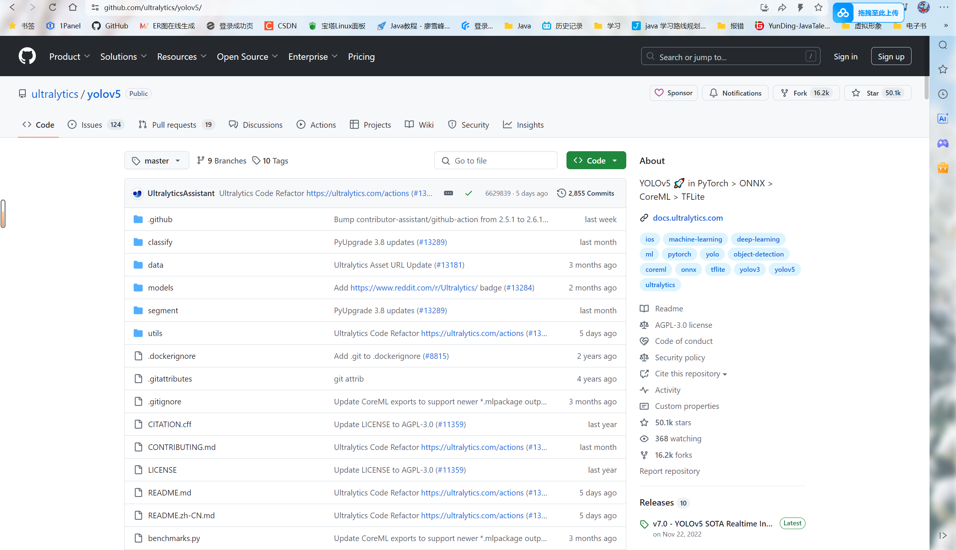View the 9 Branches link
Image resolution: width=956 pixels, height=550 pixels.
click(222, 161)
